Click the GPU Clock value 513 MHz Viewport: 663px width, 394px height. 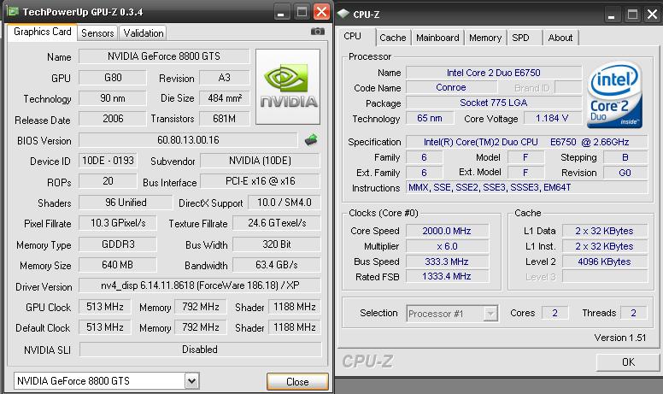[105, 307]
